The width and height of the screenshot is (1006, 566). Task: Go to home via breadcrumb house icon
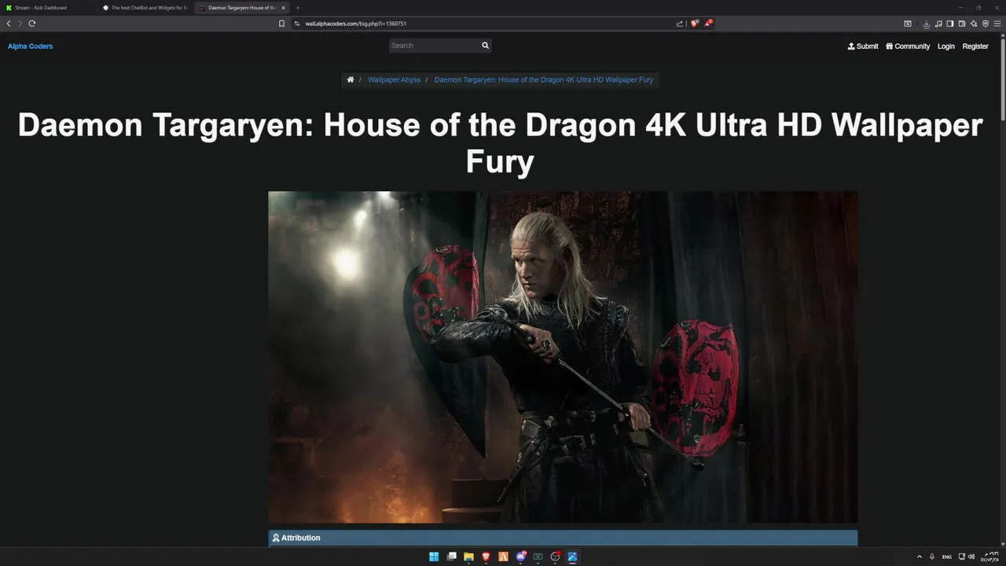coord(351,79)
